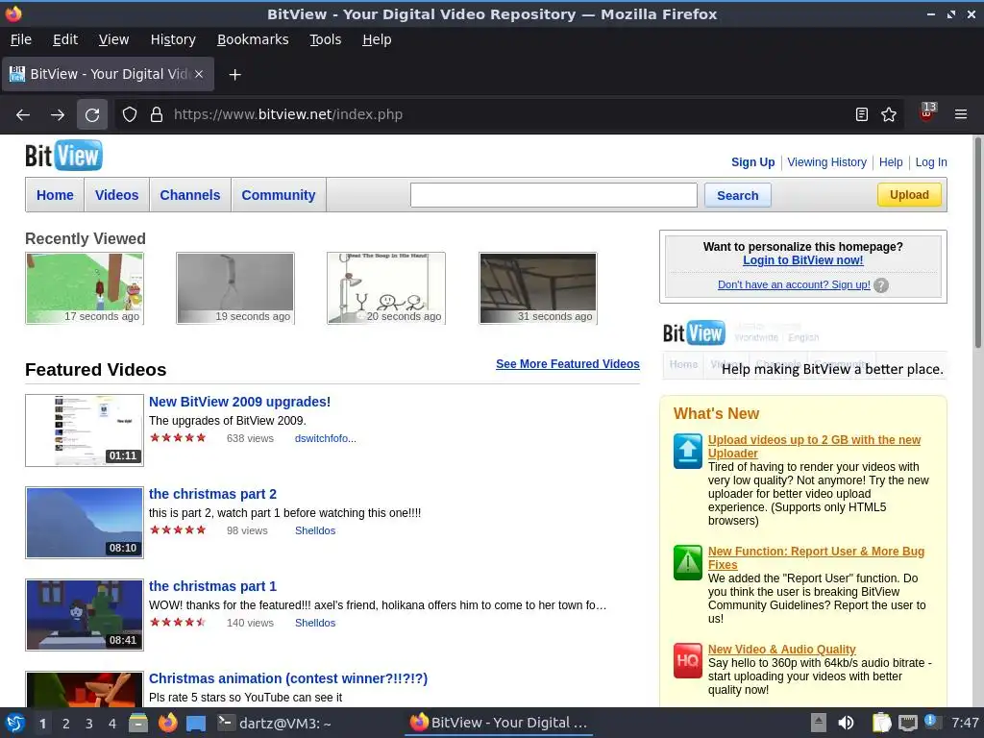Screen dimensions: 984x738
Task: Reload the page with refresh icon
Action: pyautogui.click(x=92, y=115)
